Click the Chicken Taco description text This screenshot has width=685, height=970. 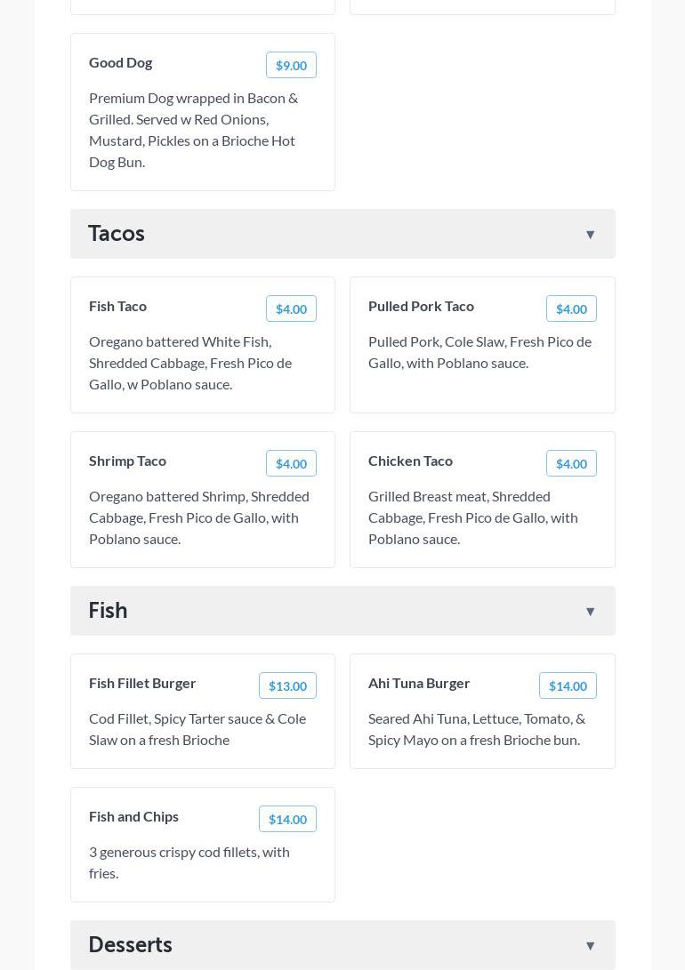point(472,517)
